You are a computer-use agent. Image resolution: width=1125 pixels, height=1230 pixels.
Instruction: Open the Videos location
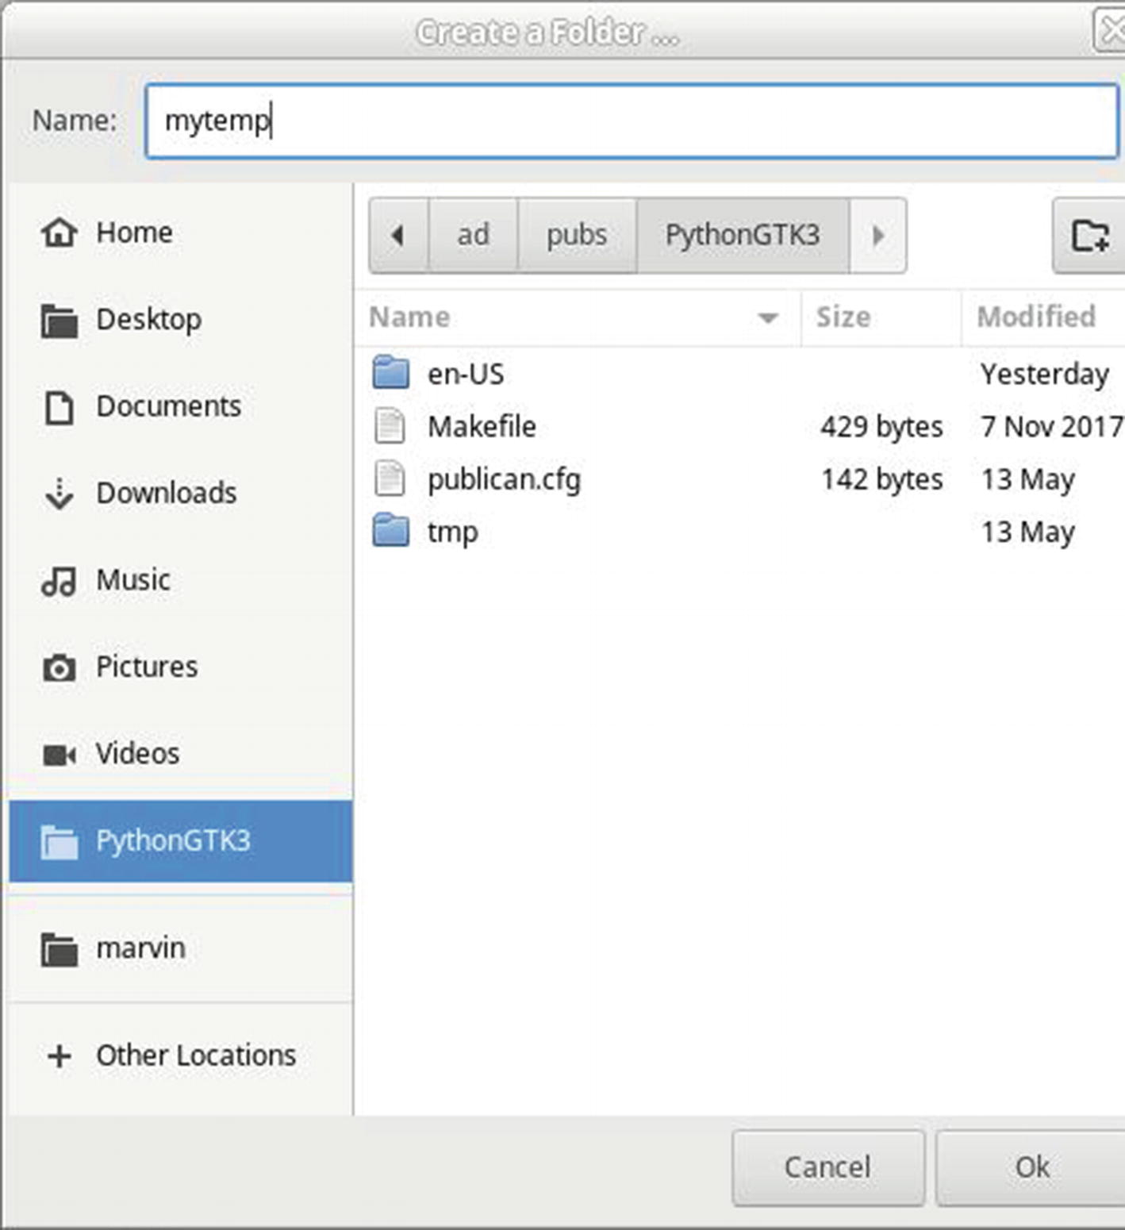click(136, 753)
